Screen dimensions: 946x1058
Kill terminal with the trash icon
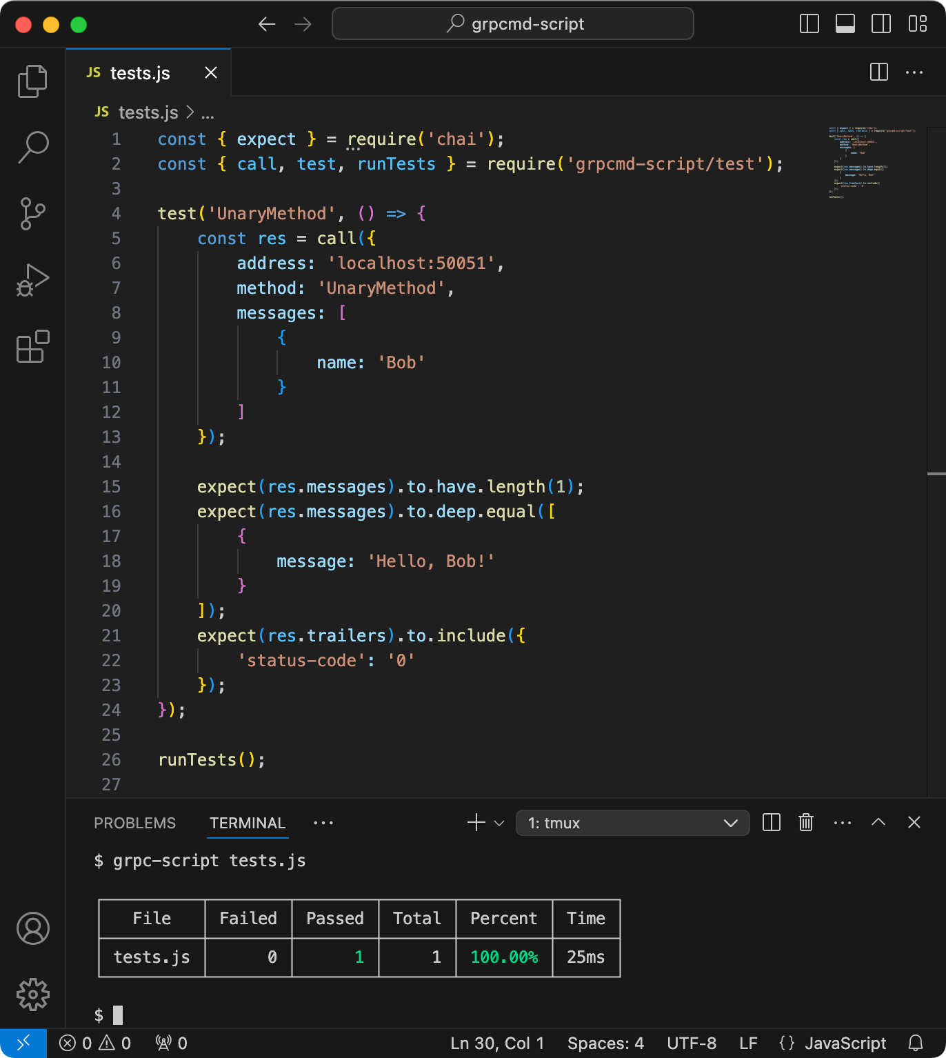click(806, 822)
